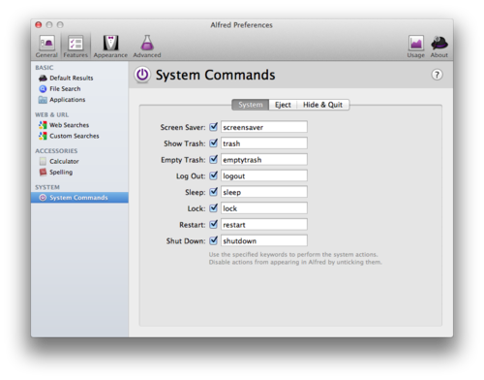Click the logout keyword field
Image resolution: width=484 pixels, height=380 pixels.
click(x=264, y=175)
